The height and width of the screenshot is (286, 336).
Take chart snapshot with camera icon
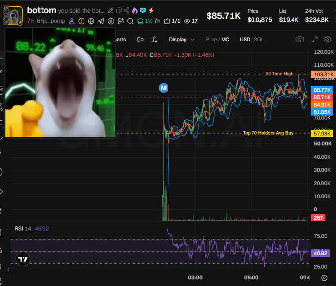300,39
